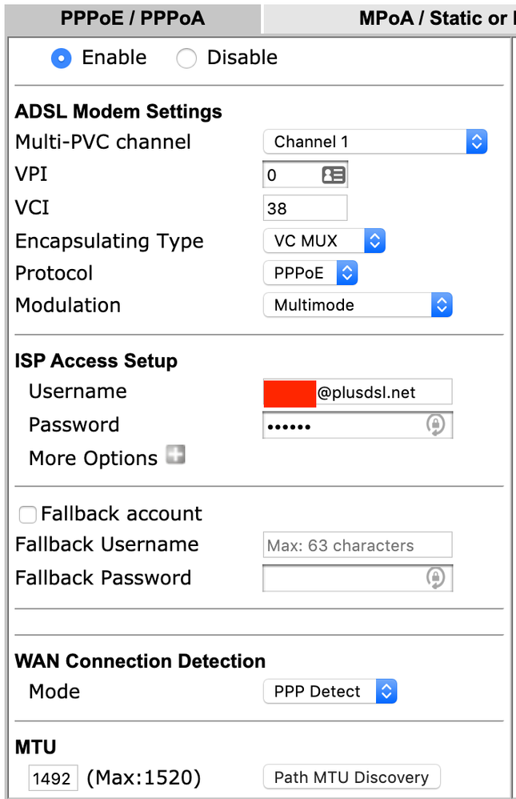Image resolution: width=516 pixels, height=799 pixels.
Task: Click the ISP Password input field
Action: point(344,425)
